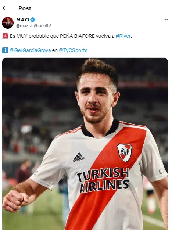Click the River Plate CARP crest on the shirt
The image size is (172, 230).
coord(125,152)
